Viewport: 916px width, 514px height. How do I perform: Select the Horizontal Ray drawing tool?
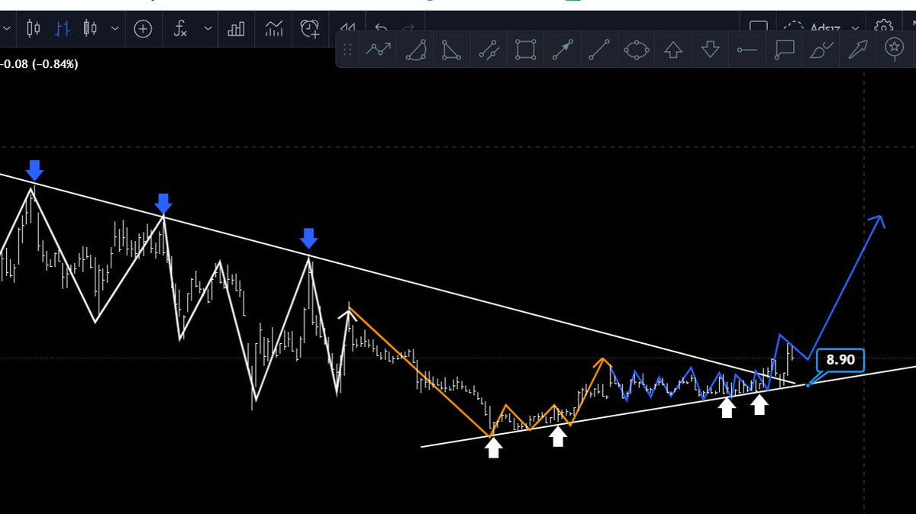point(747,50)
